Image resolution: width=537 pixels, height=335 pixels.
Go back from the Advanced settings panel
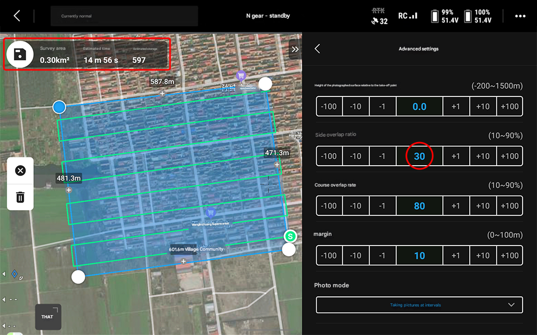pos(317,49)
